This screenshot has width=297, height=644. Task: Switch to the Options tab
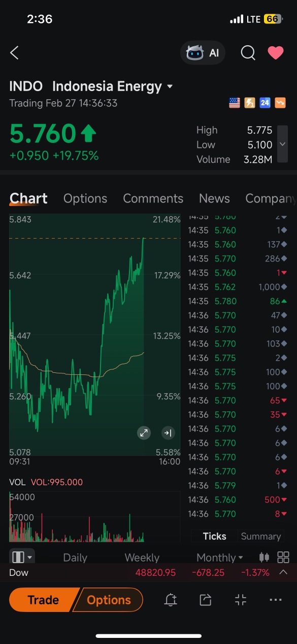(85, 198)
